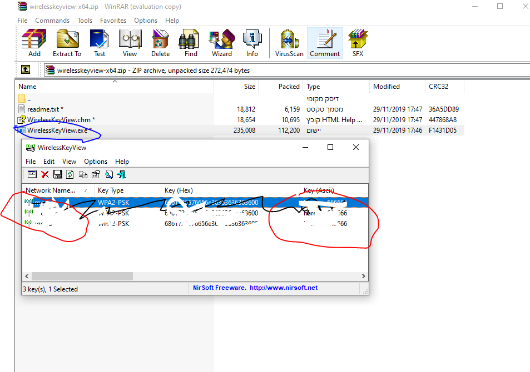
Task: Sort WinRAR list by Modified column
Action: (397, 87)
